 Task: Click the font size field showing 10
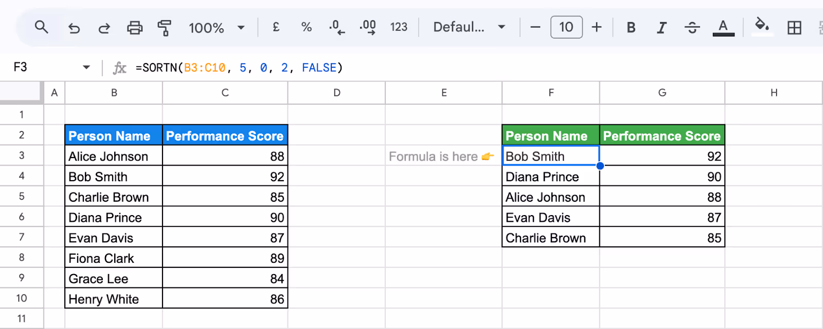coord(566,27)
